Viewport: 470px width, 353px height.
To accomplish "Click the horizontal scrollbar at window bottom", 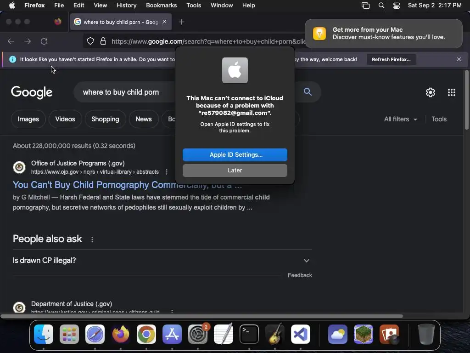I will pyautogui.click(x=201, y=316).
